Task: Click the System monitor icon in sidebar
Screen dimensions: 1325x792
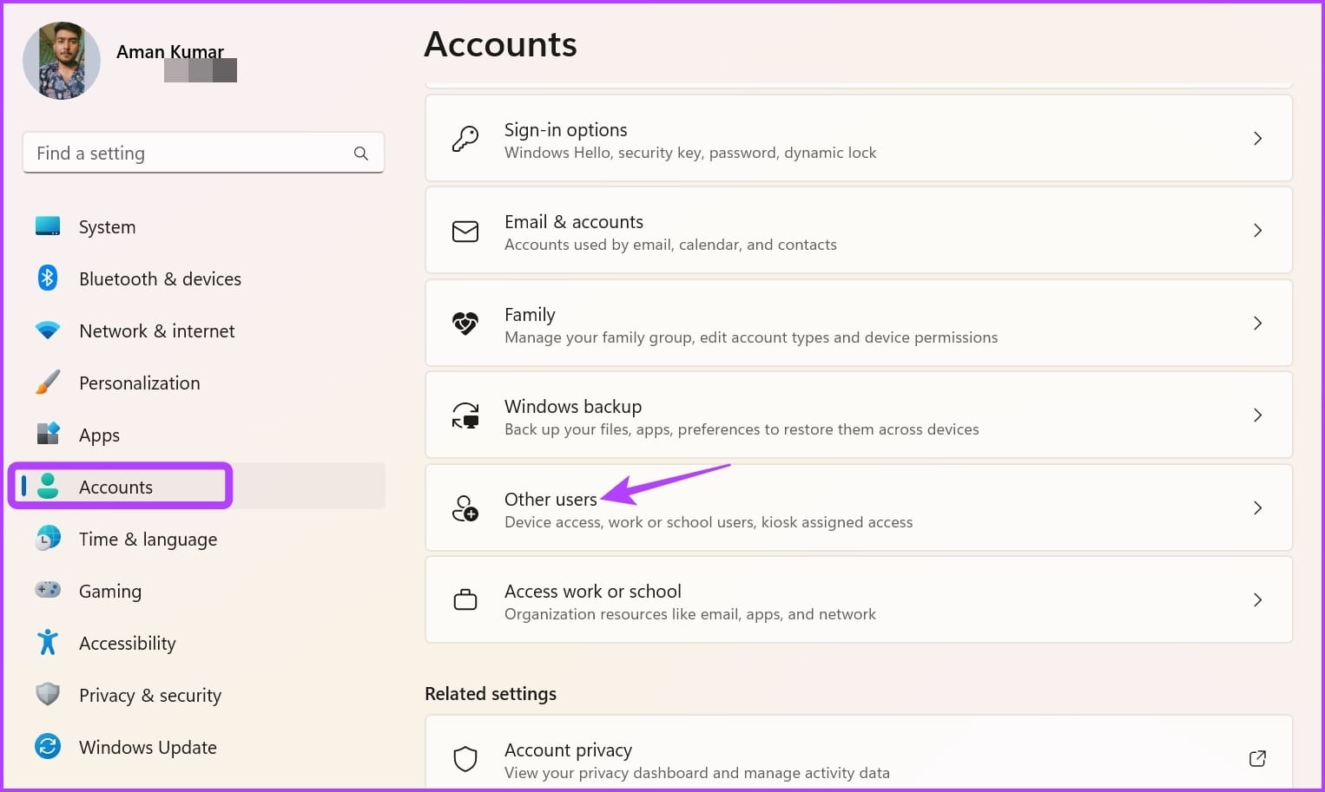Action: pos(48,226)
